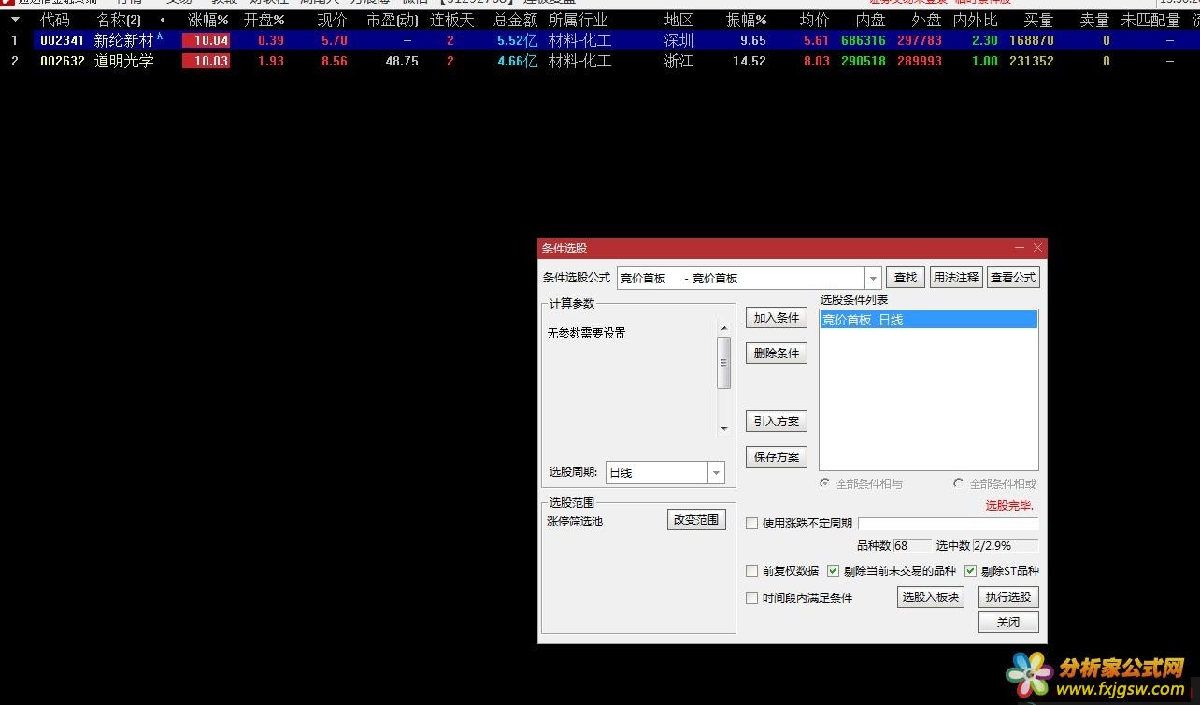
Task: Click 加入条件 button
Action: [x=777, y=318]
